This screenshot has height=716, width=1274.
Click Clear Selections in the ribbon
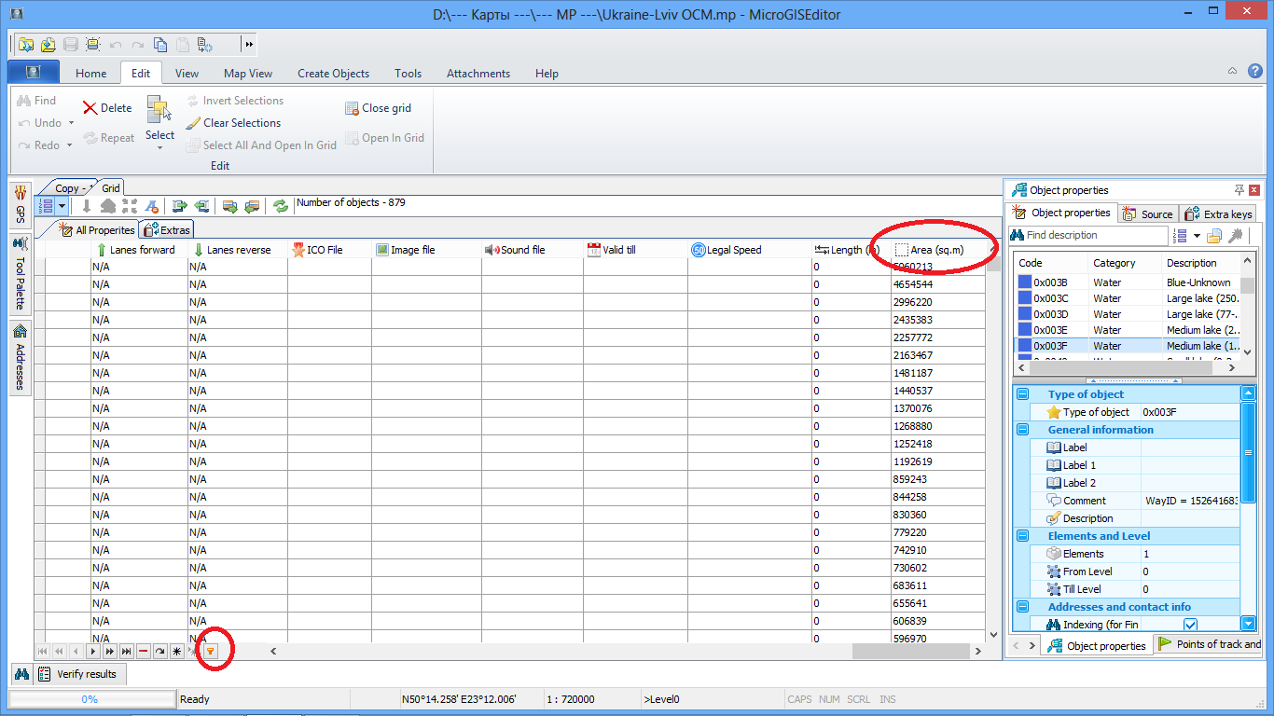(233, 123)
